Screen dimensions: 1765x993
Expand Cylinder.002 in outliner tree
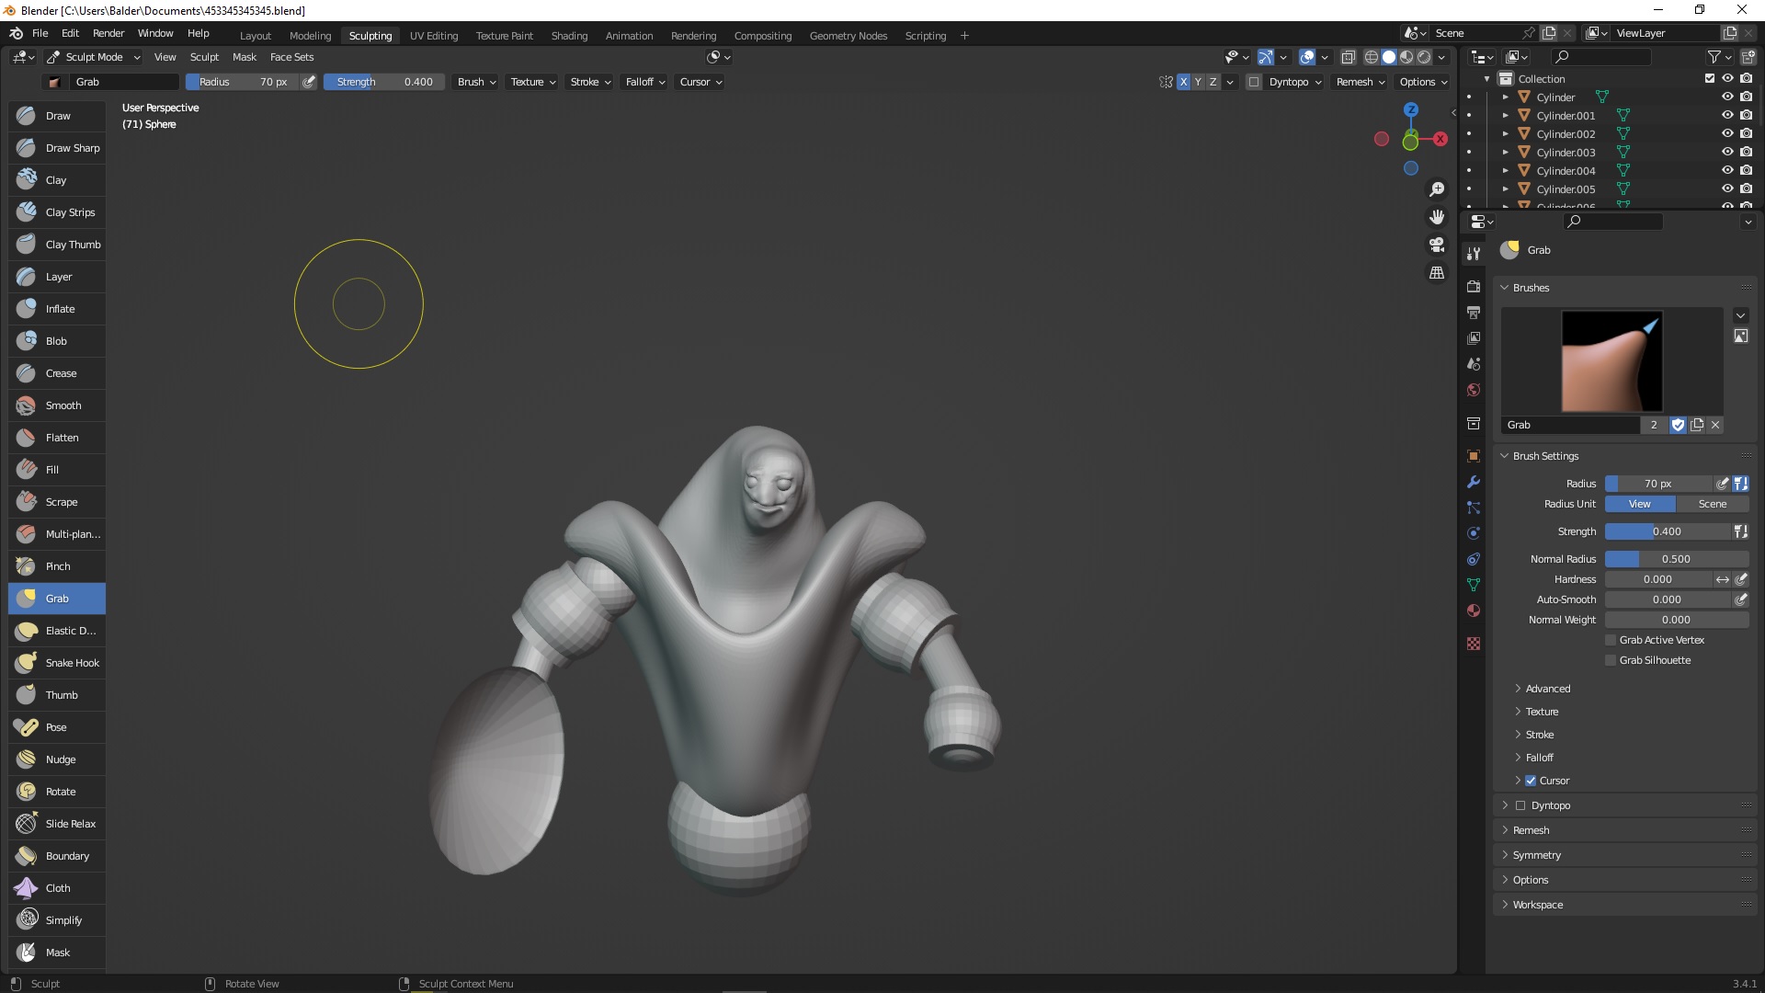(x=1505, y=134)
